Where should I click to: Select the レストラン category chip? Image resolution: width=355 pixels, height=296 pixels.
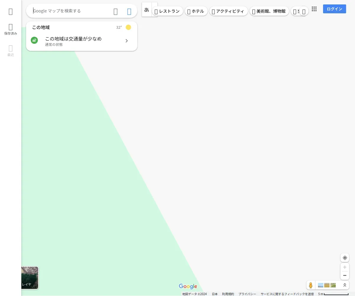(167, 11)
